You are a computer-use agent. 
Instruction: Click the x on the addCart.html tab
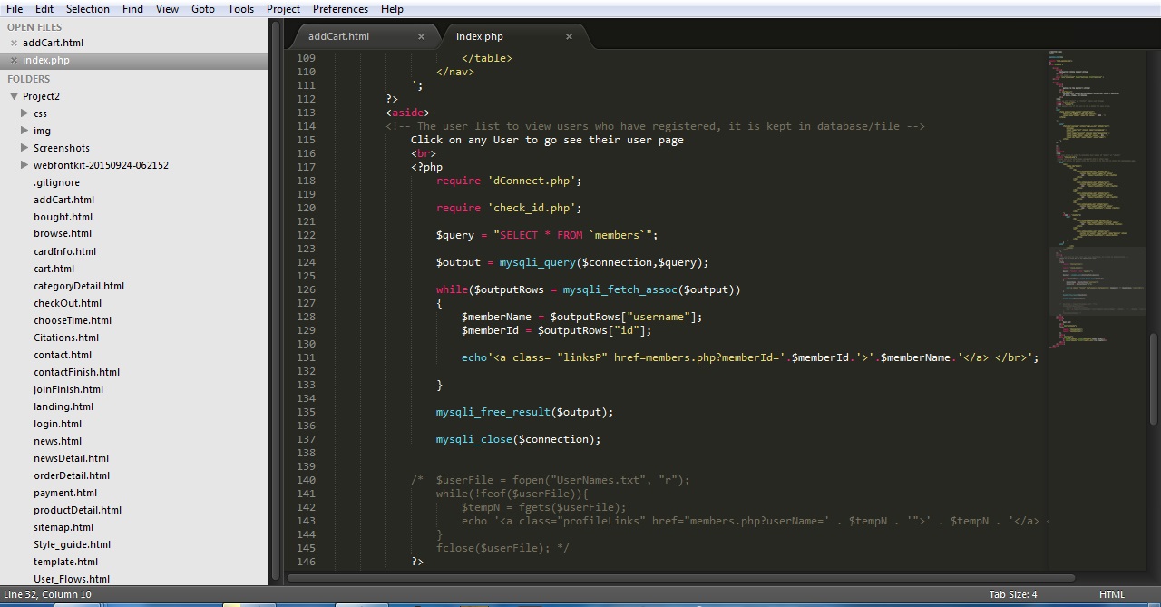tap(421, 36)
